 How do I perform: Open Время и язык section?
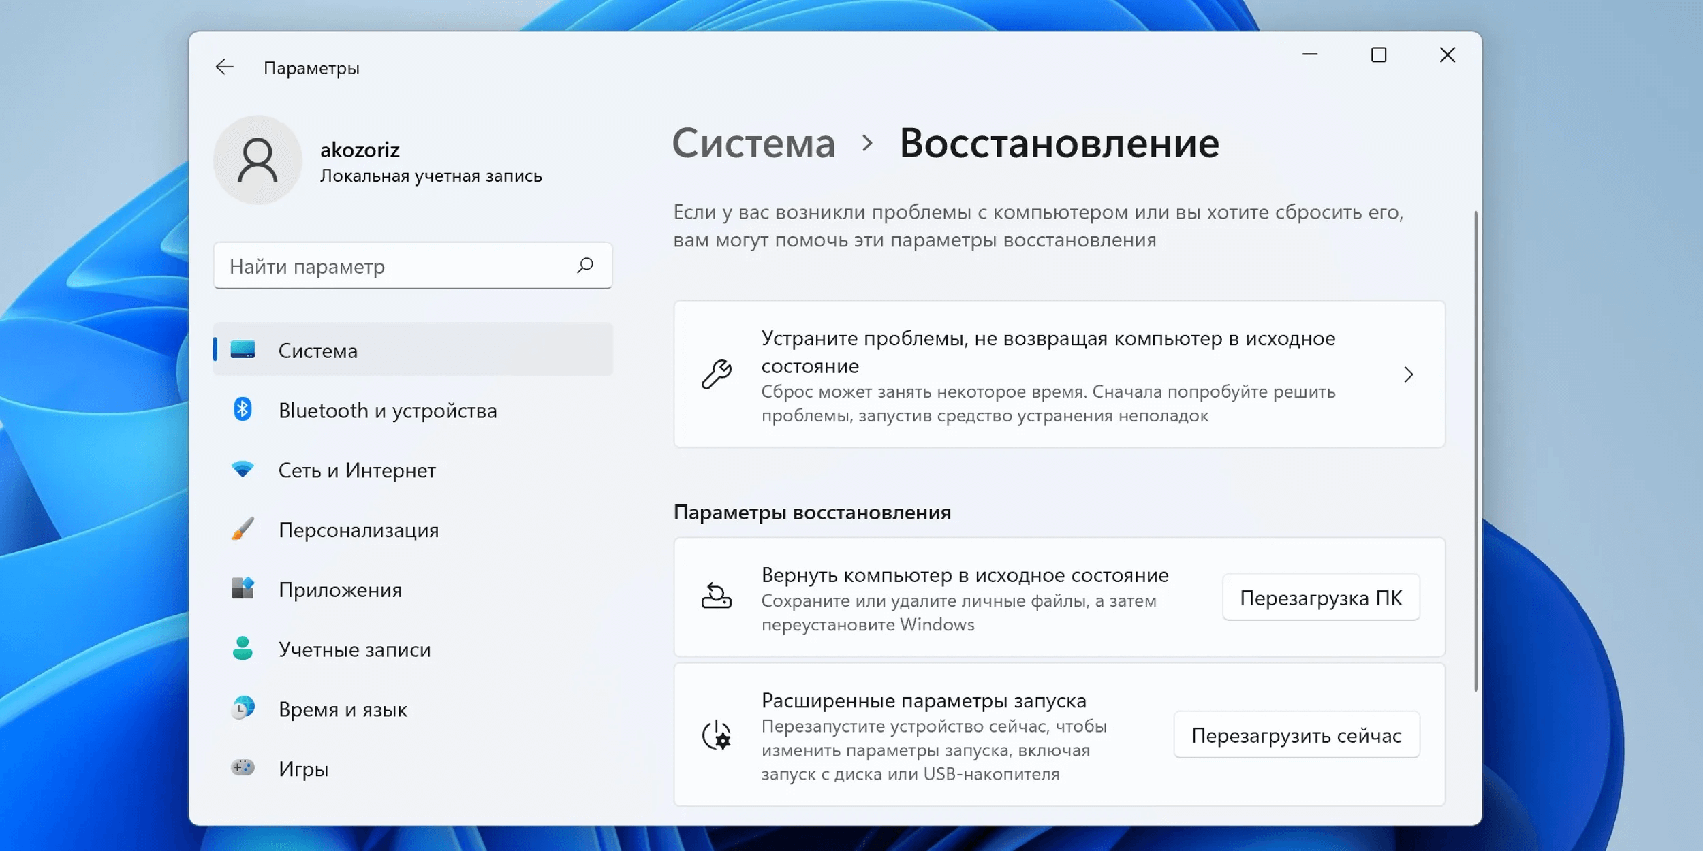point(343,709)
